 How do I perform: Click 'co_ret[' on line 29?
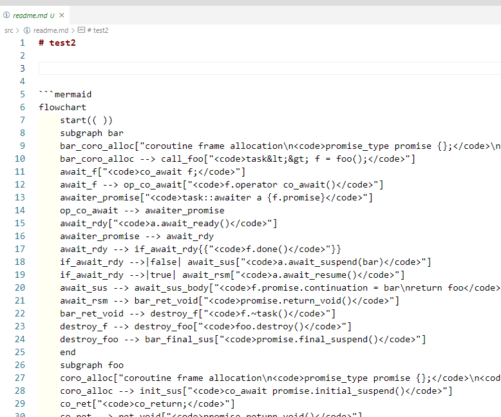pos(79,404)
